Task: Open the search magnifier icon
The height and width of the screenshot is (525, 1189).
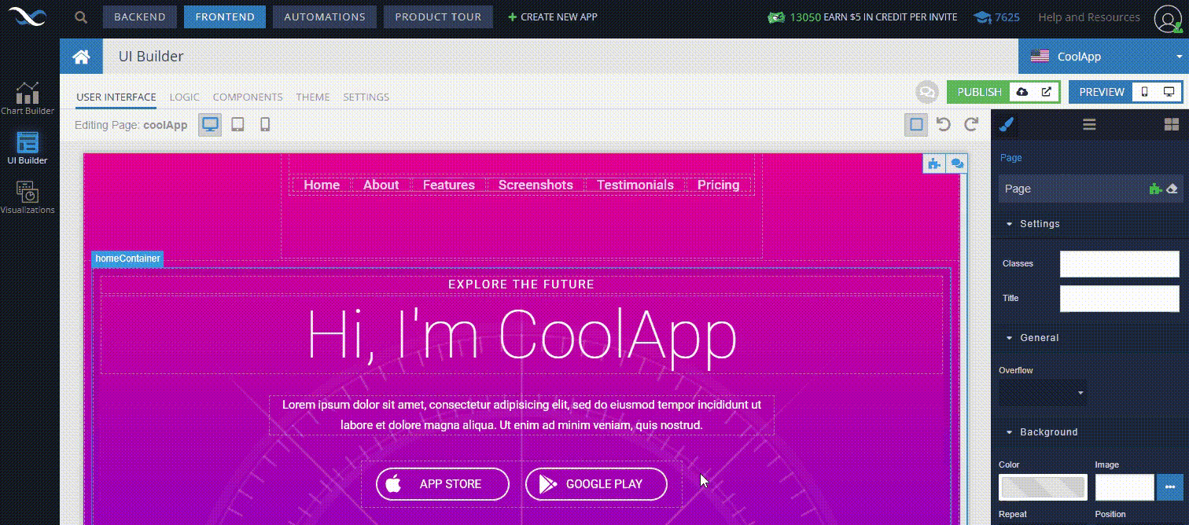Action: point(81,17)
